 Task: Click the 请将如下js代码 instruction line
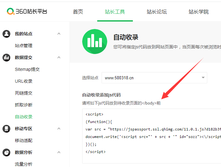pyautogui.click(x=121, y=103)
